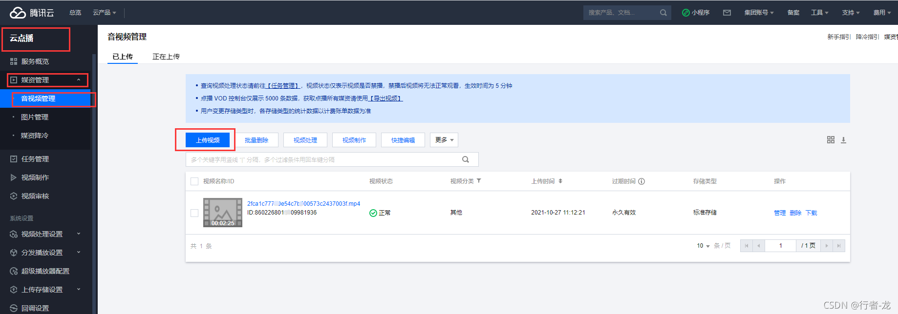Viewport: 898px width, 314px height.
Task: Click the 过期时间 info icon
Action: 641,181
